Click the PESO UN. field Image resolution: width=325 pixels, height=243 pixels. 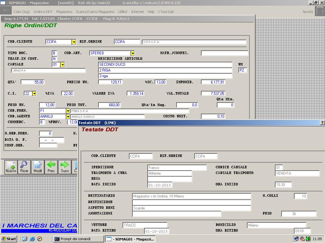tap(47, 105)
